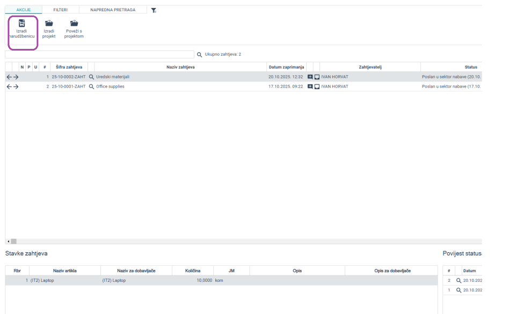This screenshot has width=509, height=314.
Task: Open the NAPREDNA PRETRAGA tab
Action: [113, 10]
